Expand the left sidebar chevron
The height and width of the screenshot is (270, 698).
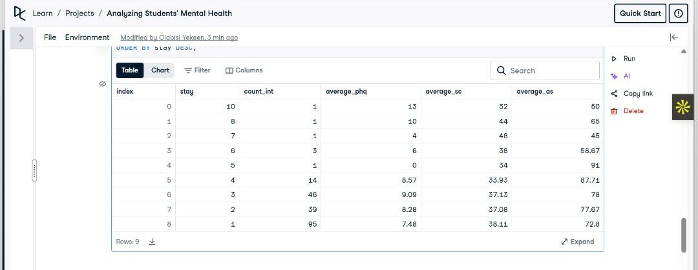coord(21,38)
